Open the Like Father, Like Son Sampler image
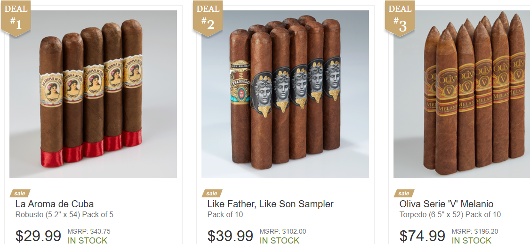The width and height of the screenshot is (530, 244). click(285, 94)
